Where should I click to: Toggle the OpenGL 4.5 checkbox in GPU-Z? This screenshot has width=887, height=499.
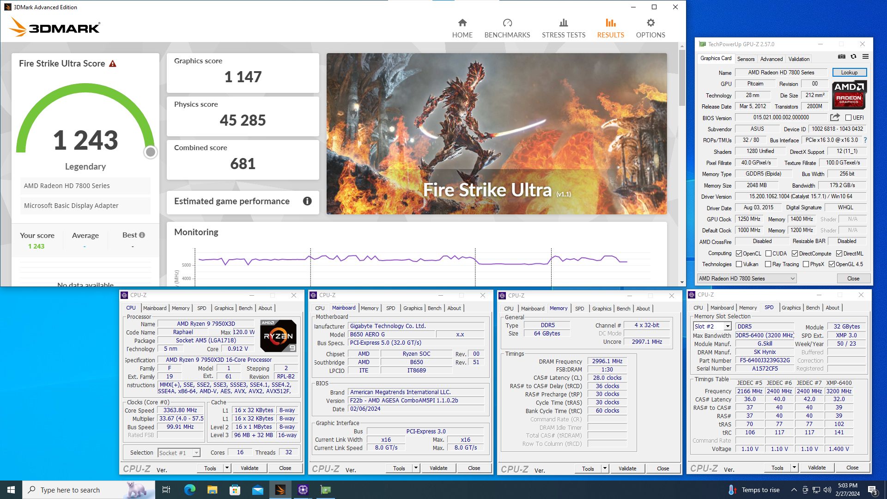(x=832, y=264)
